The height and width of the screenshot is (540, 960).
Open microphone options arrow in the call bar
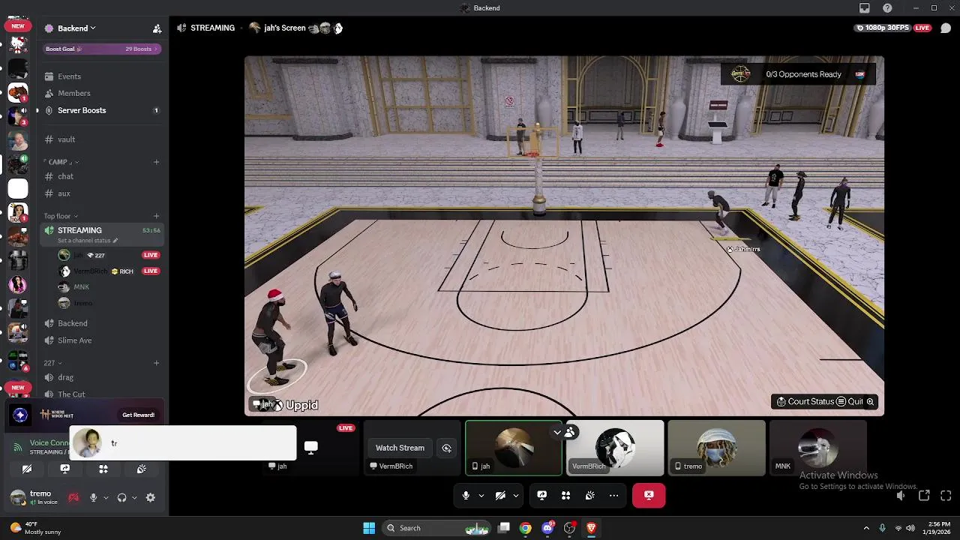(x=481, y=495)
